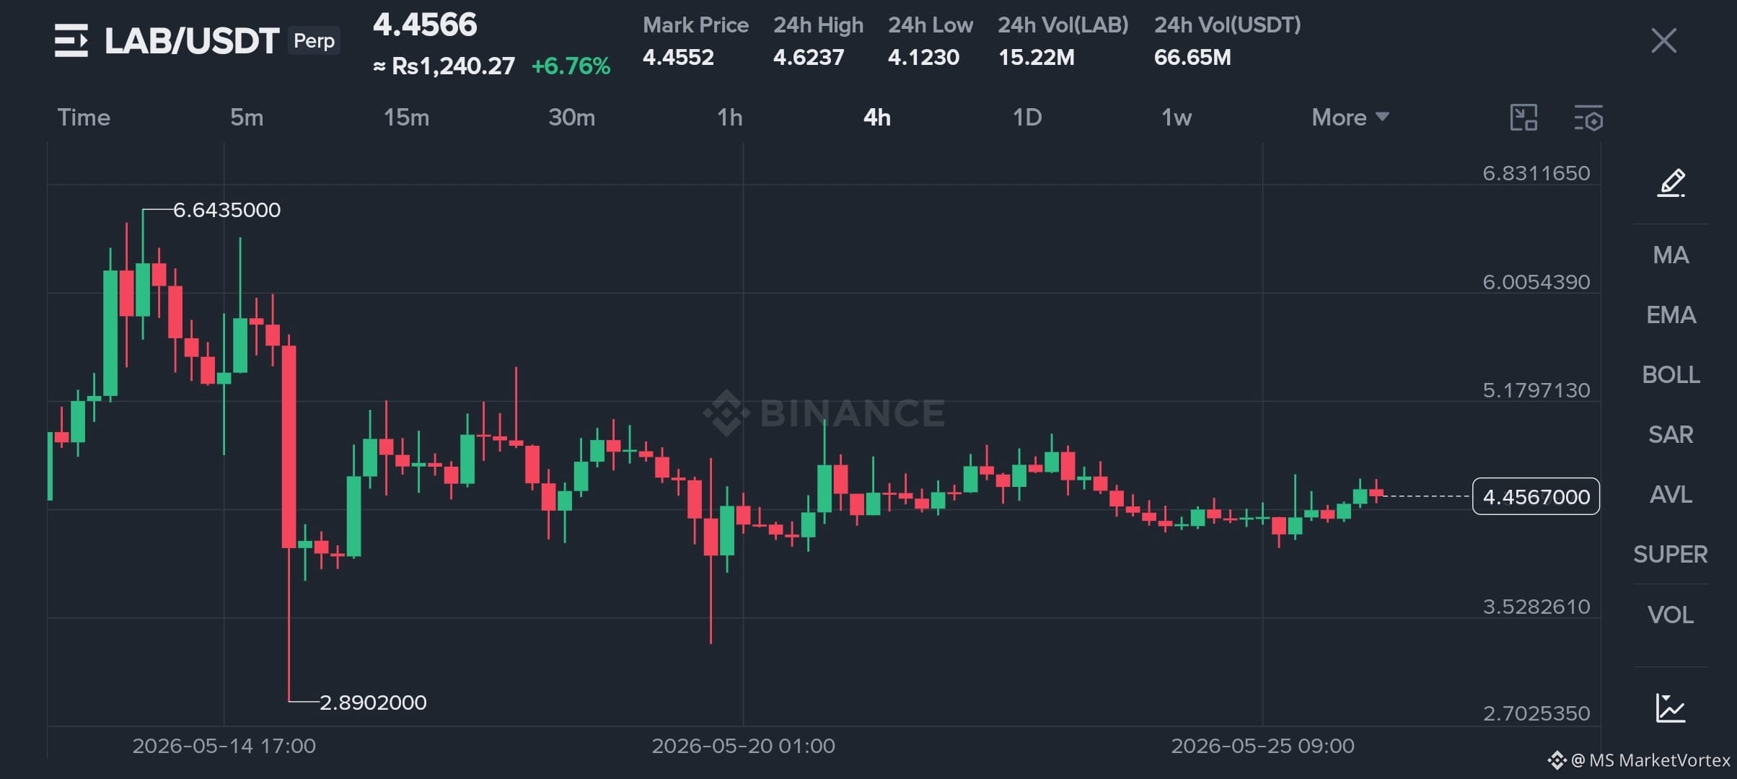
Task: Open the LAB/USDT pair selector
Action: (x=192, y=40)
